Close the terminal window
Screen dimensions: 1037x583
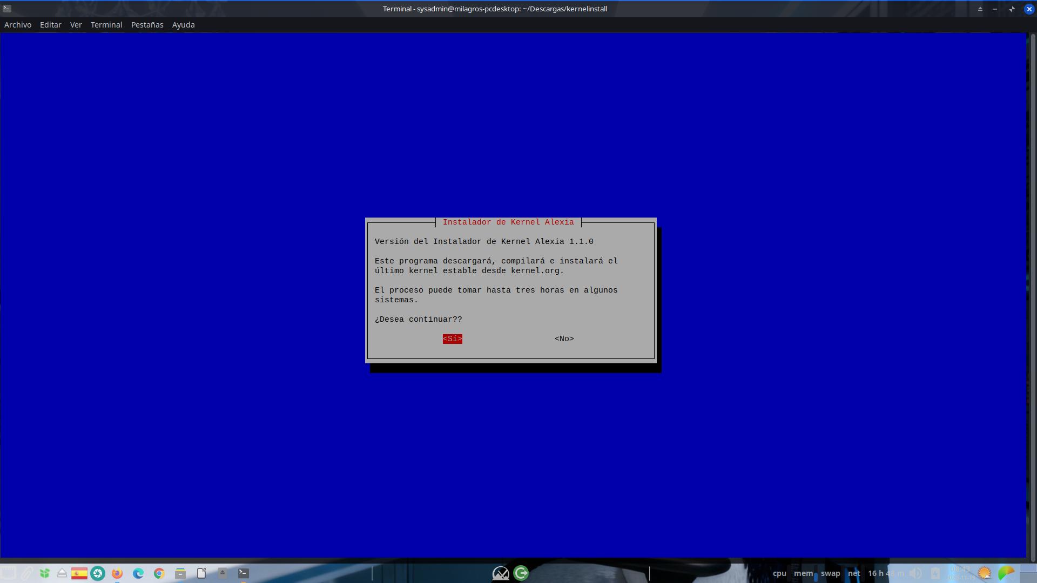[1029, 9]
